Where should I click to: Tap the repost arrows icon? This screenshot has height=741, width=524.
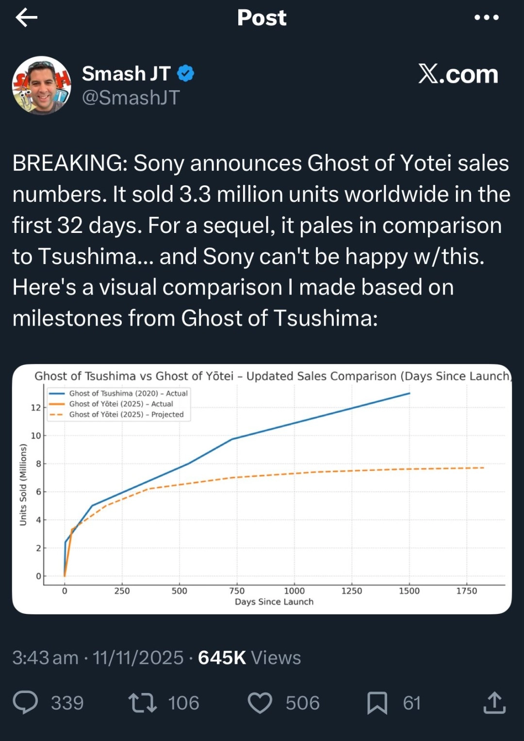coord(142,703)
